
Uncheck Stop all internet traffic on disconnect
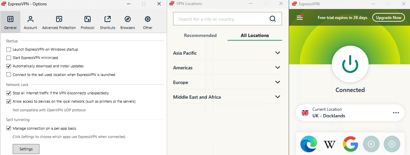point(9,93)
